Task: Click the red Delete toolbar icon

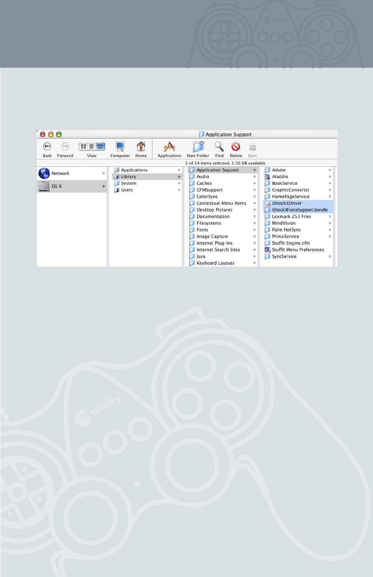Action: click(x=236, y=146)
